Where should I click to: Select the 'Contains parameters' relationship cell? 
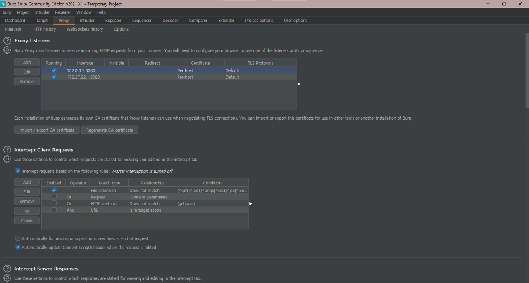153,197
